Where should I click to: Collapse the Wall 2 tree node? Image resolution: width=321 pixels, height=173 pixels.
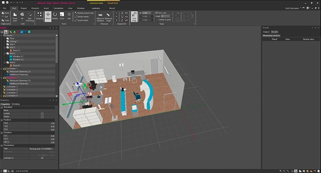point(5,47)
